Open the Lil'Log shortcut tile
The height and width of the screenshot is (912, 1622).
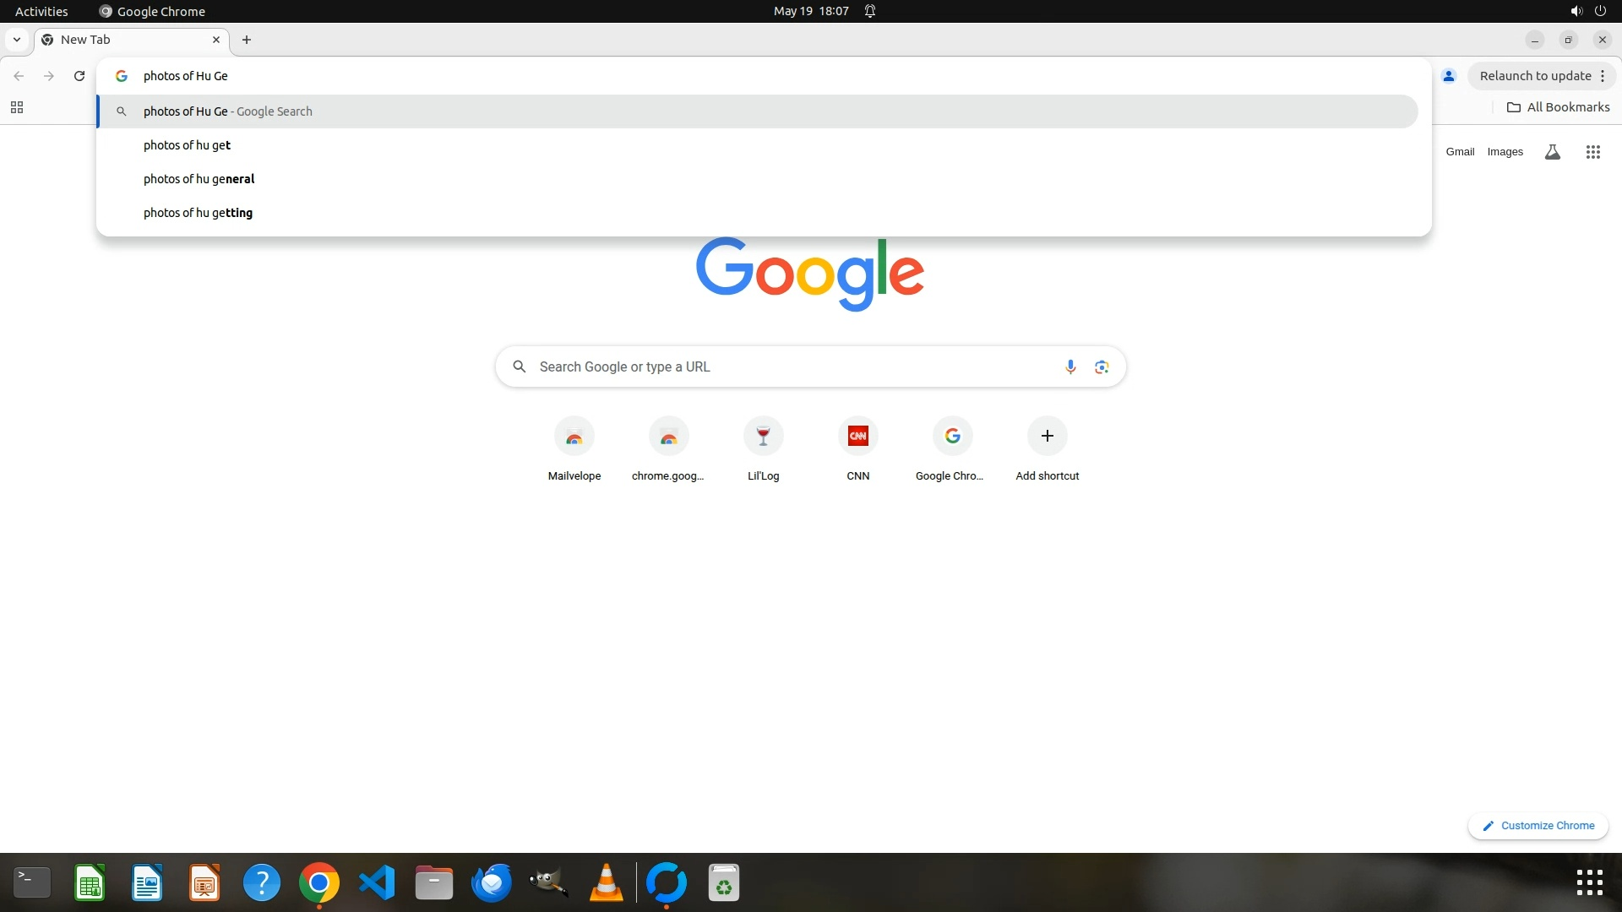point(763,437)
